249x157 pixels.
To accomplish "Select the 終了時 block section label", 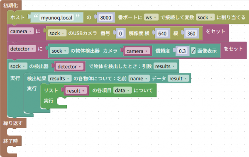I will [10, 141].
